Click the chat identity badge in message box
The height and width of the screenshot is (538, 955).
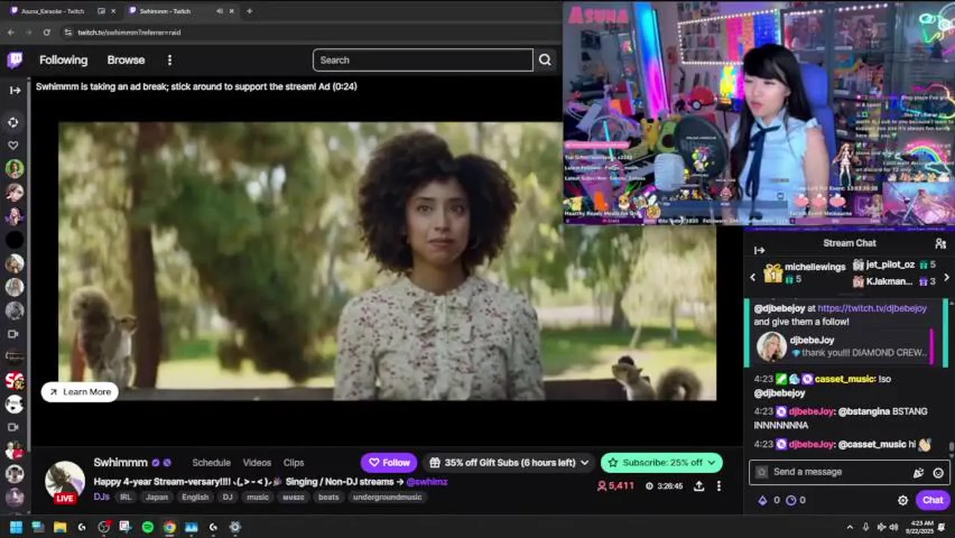[761, 472]
